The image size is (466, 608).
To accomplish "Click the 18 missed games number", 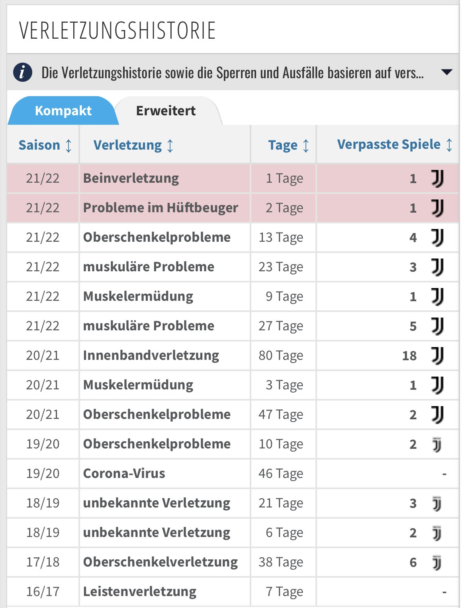I will 409,355.
